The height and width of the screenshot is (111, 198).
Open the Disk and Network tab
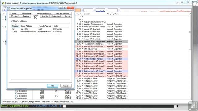click(63, 13)
